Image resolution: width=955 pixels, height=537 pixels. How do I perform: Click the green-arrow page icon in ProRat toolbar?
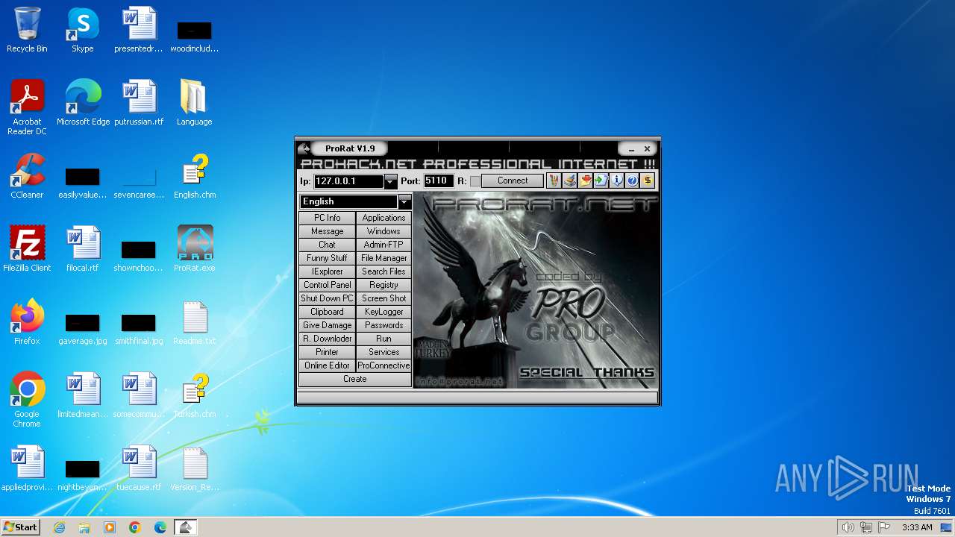point(601,180)
